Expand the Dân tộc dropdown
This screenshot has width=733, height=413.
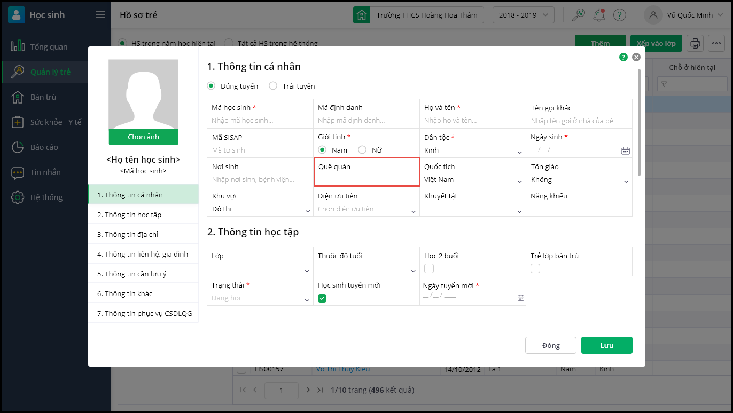[x=520, y=152]
